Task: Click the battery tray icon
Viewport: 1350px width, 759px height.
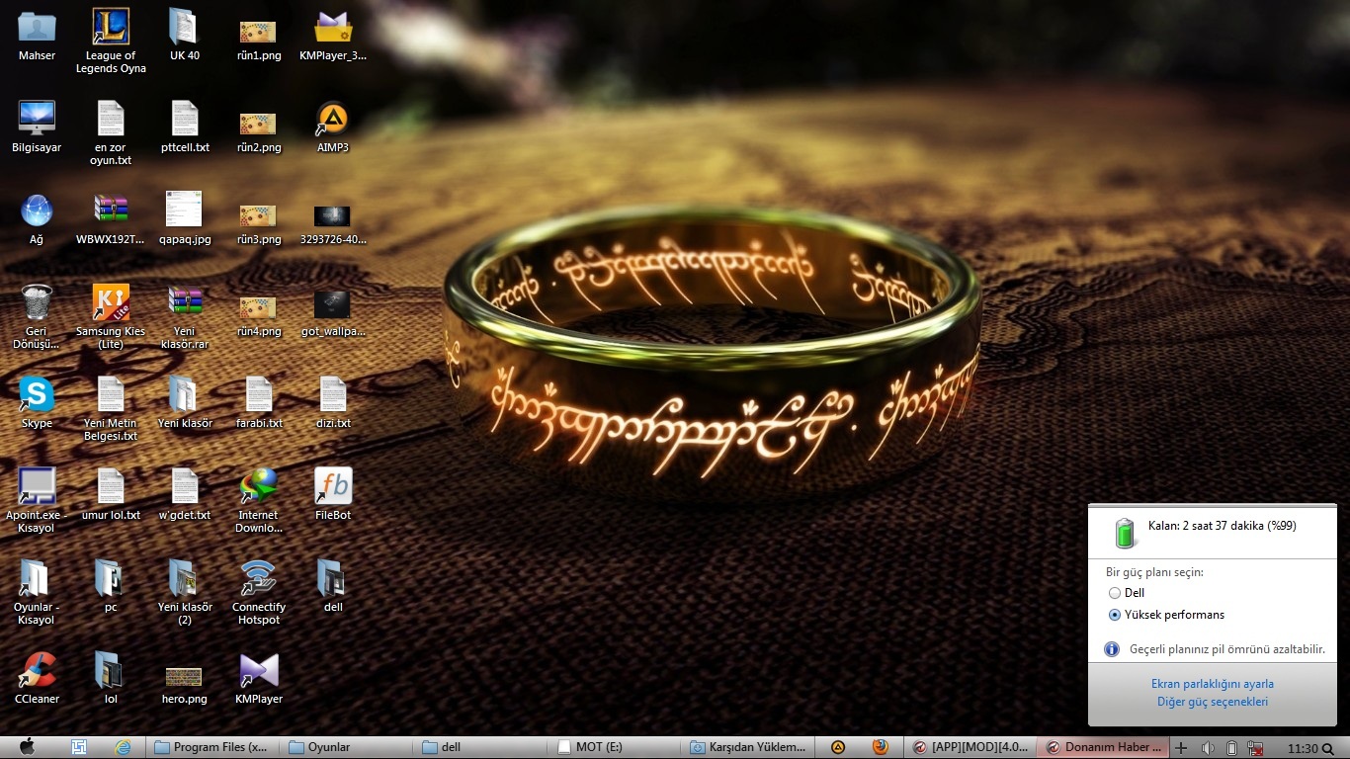Action: point(1231,748)
